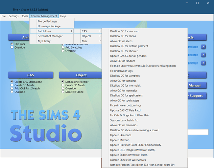
Task: Run Disallow CC for vampires fix
Action: [x=145, y=76]
